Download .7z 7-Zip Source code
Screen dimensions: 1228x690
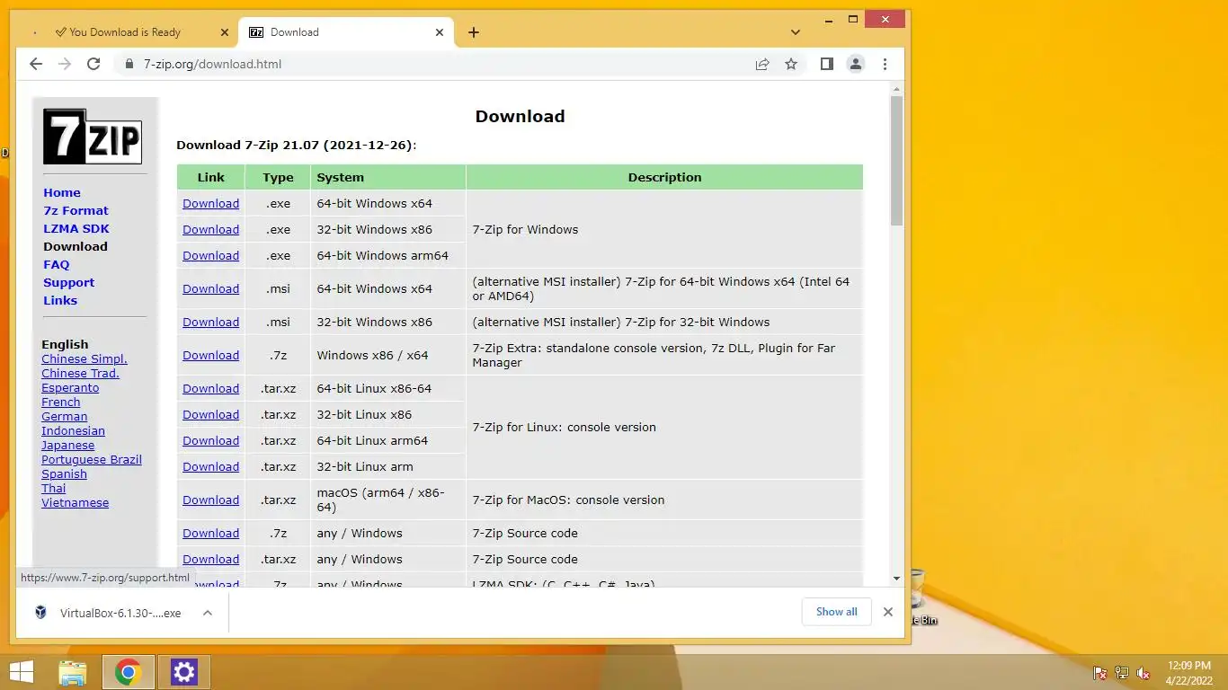coord(210,533)
